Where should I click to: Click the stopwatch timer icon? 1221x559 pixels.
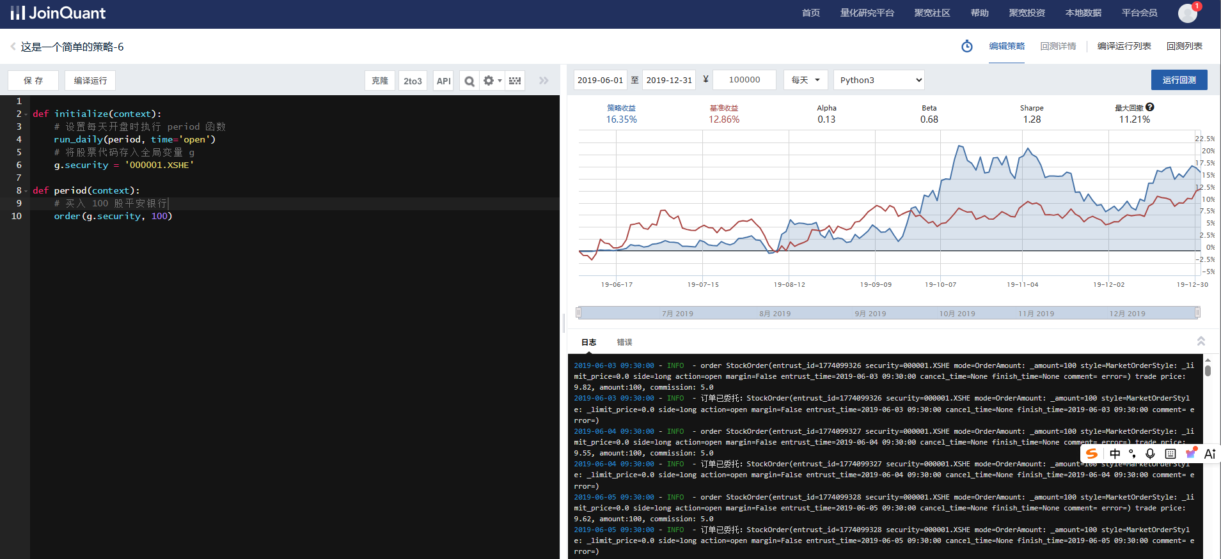click(x=966, y=46)
